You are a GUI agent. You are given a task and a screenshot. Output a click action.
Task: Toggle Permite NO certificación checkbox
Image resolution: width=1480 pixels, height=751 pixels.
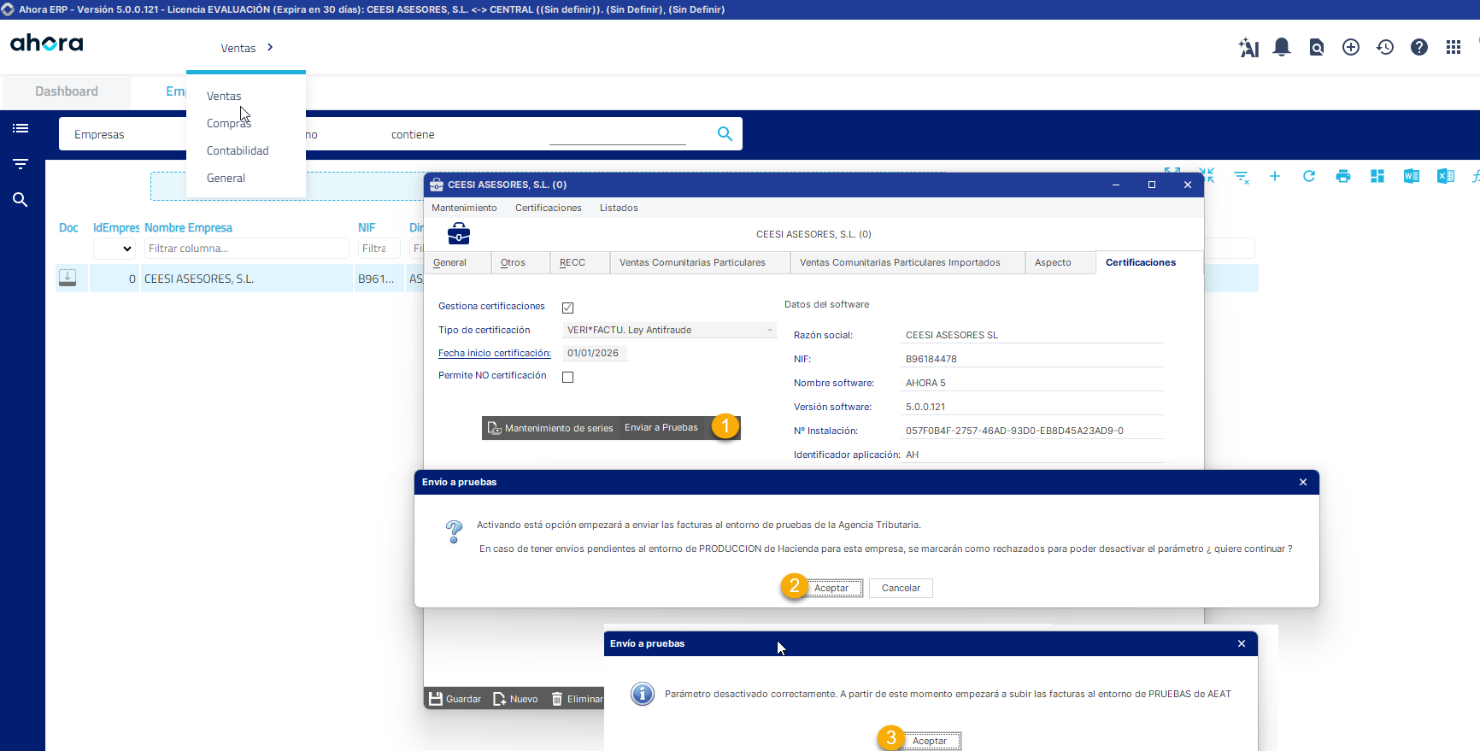[x=567, y=377]
